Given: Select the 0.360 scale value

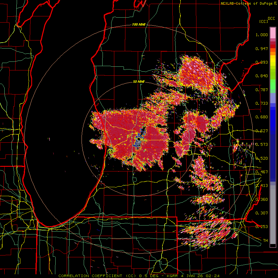Looking at the screenshot, I should pos(262,199).
